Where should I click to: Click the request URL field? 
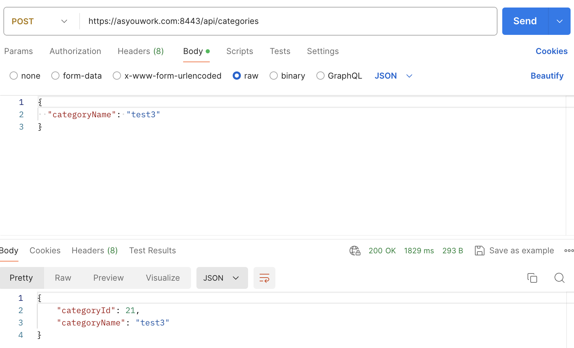tap(289, 21)
